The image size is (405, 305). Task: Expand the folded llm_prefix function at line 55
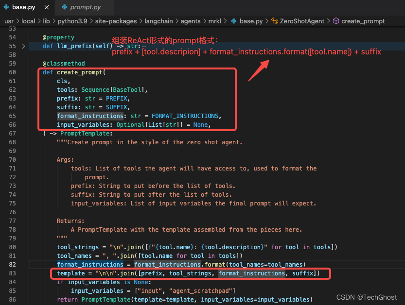point(23,46)
